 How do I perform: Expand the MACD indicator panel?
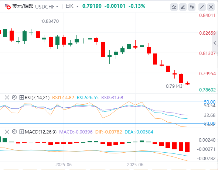pyautogui.click(x=21, y=132)
